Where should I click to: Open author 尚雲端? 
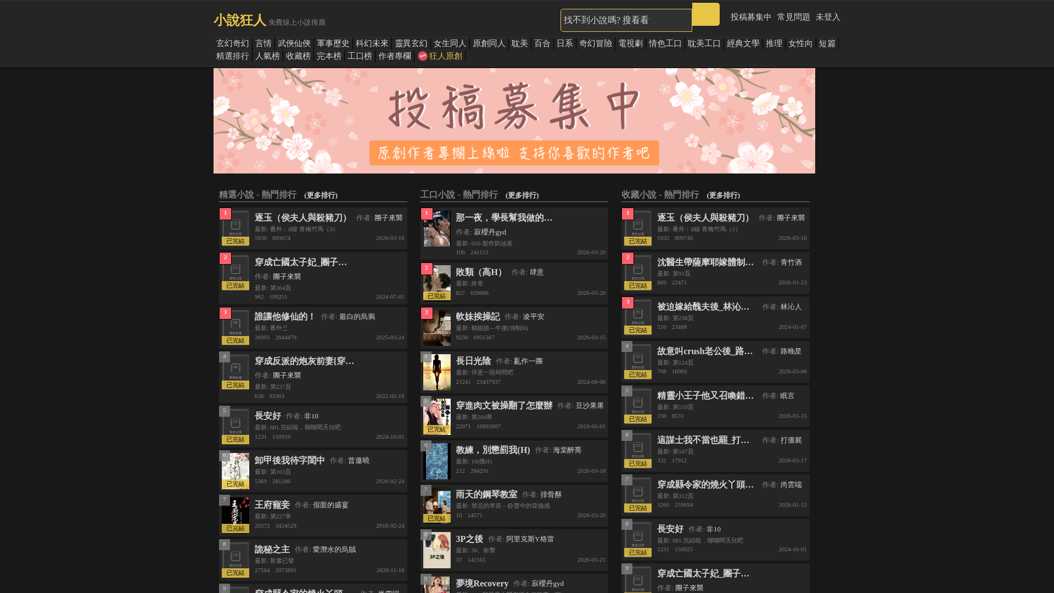tap(791, 485)
